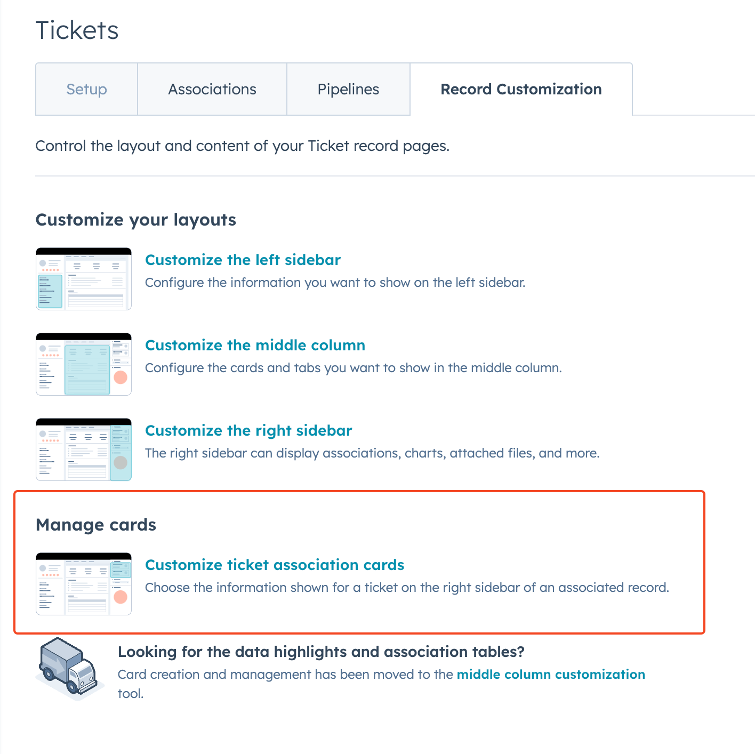The width and height of the screenshot is (755, 754).
Task: Click the right sidebar layout preview image
Action: tap(83, 450)
